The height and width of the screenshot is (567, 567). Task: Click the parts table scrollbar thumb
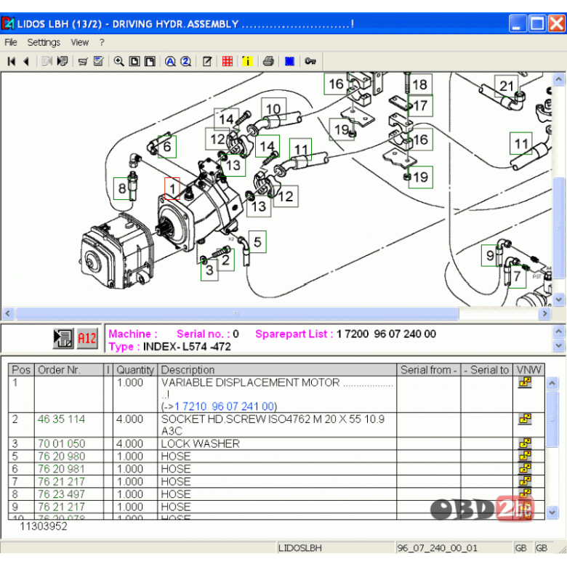pos(552,419)
